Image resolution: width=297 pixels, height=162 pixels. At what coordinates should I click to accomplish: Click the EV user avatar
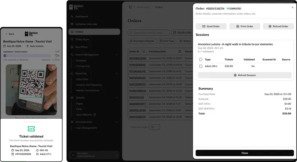[x=73, y=155]
